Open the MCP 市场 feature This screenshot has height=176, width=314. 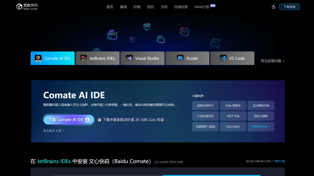tap(233, 116)
